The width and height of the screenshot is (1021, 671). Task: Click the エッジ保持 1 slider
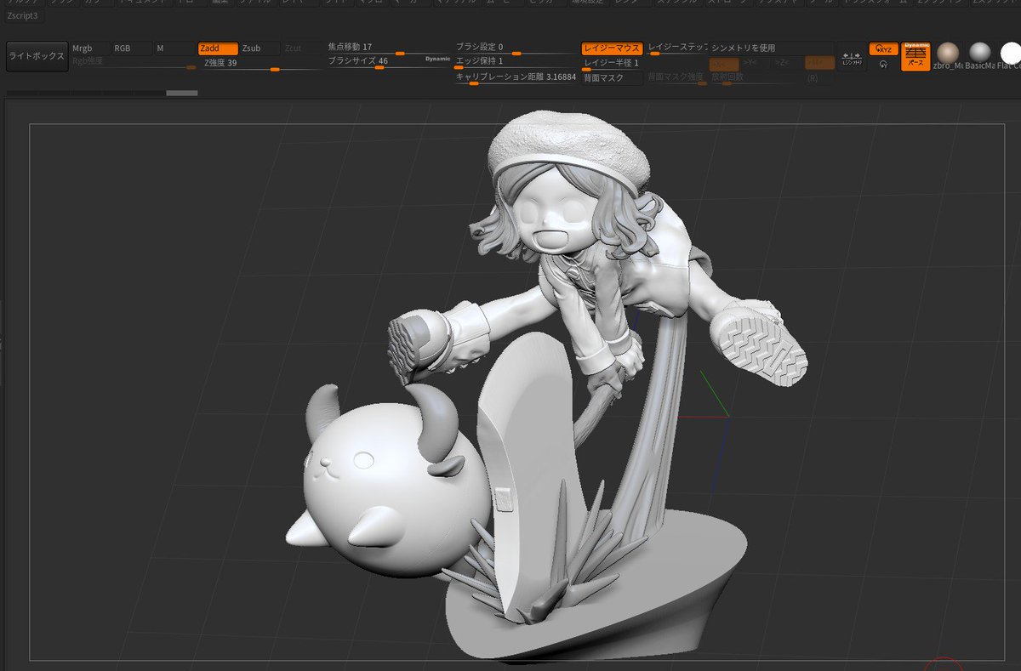pyautogui.click(x=516, y=62)
